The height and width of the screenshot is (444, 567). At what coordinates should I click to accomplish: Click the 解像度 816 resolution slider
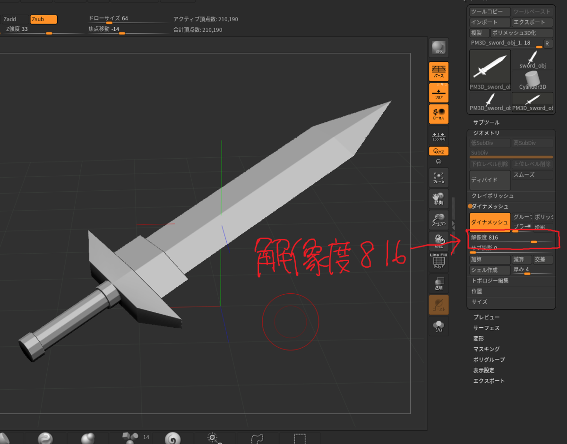pyautogui.click(x=511, y=238)
